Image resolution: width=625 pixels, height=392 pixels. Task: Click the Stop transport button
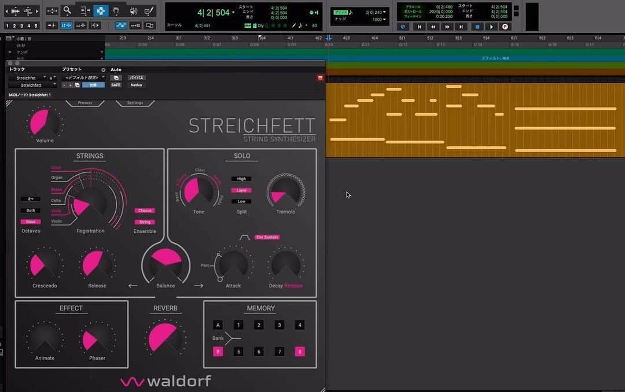(x=477, y=27)
